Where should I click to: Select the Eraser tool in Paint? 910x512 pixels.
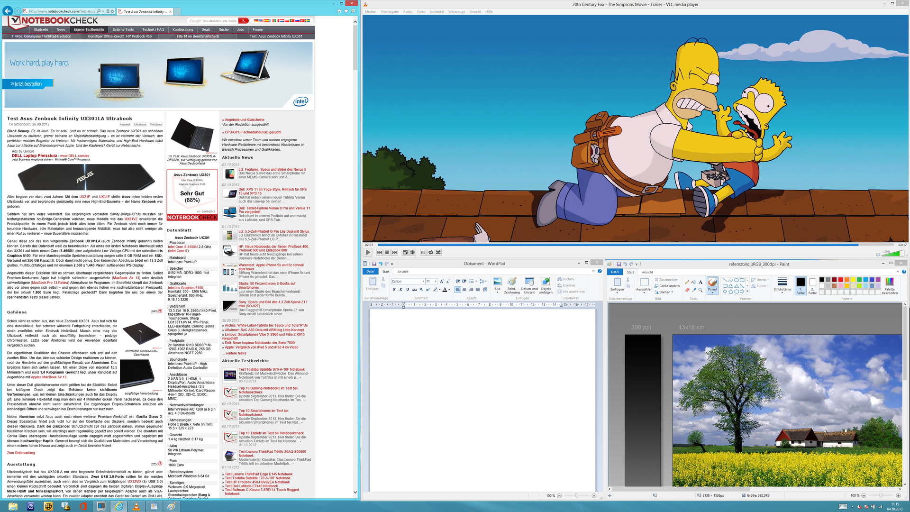click(x=687, y=290)
